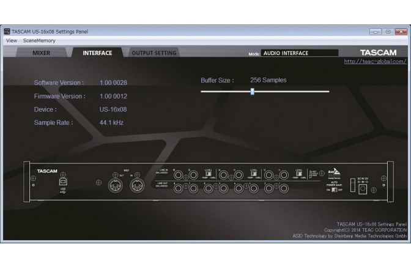Screen dimensions: 411x269
Task: Click the device name US-16x08
Action: (113, 109)
